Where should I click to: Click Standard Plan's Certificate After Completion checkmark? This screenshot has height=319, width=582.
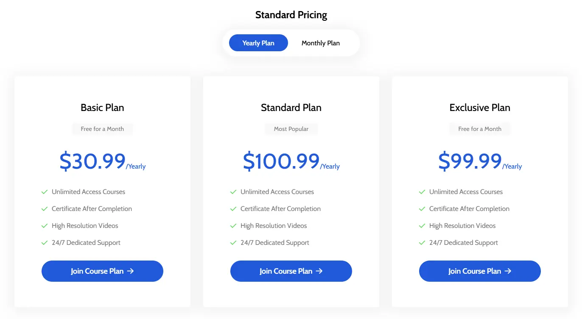tap(233, 209)
